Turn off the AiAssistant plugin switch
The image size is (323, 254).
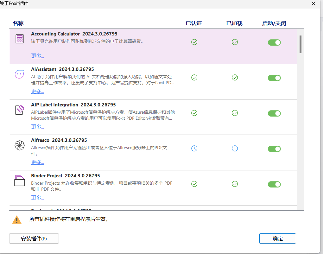point(274,78)
